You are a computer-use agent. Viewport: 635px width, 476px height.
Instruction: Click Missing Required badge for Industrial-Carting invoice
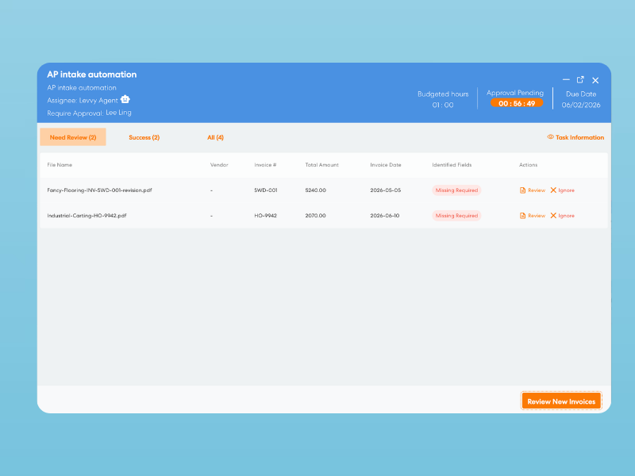pos(456,216)
